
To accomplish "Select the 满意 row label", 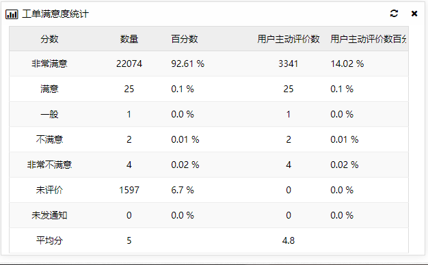I will coord(49,89).
